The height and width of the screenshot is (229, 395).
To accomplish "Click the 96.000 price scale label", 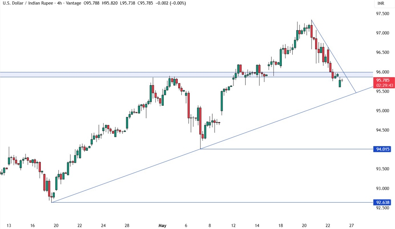I will point(382,72).
